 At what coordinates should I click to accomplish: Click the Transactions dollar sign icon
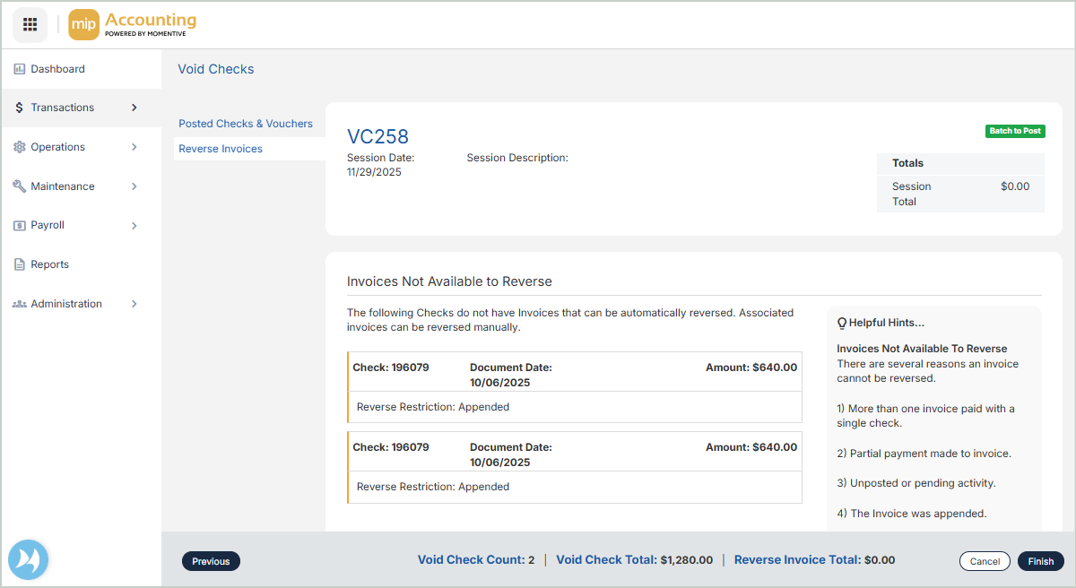[19, 108]
